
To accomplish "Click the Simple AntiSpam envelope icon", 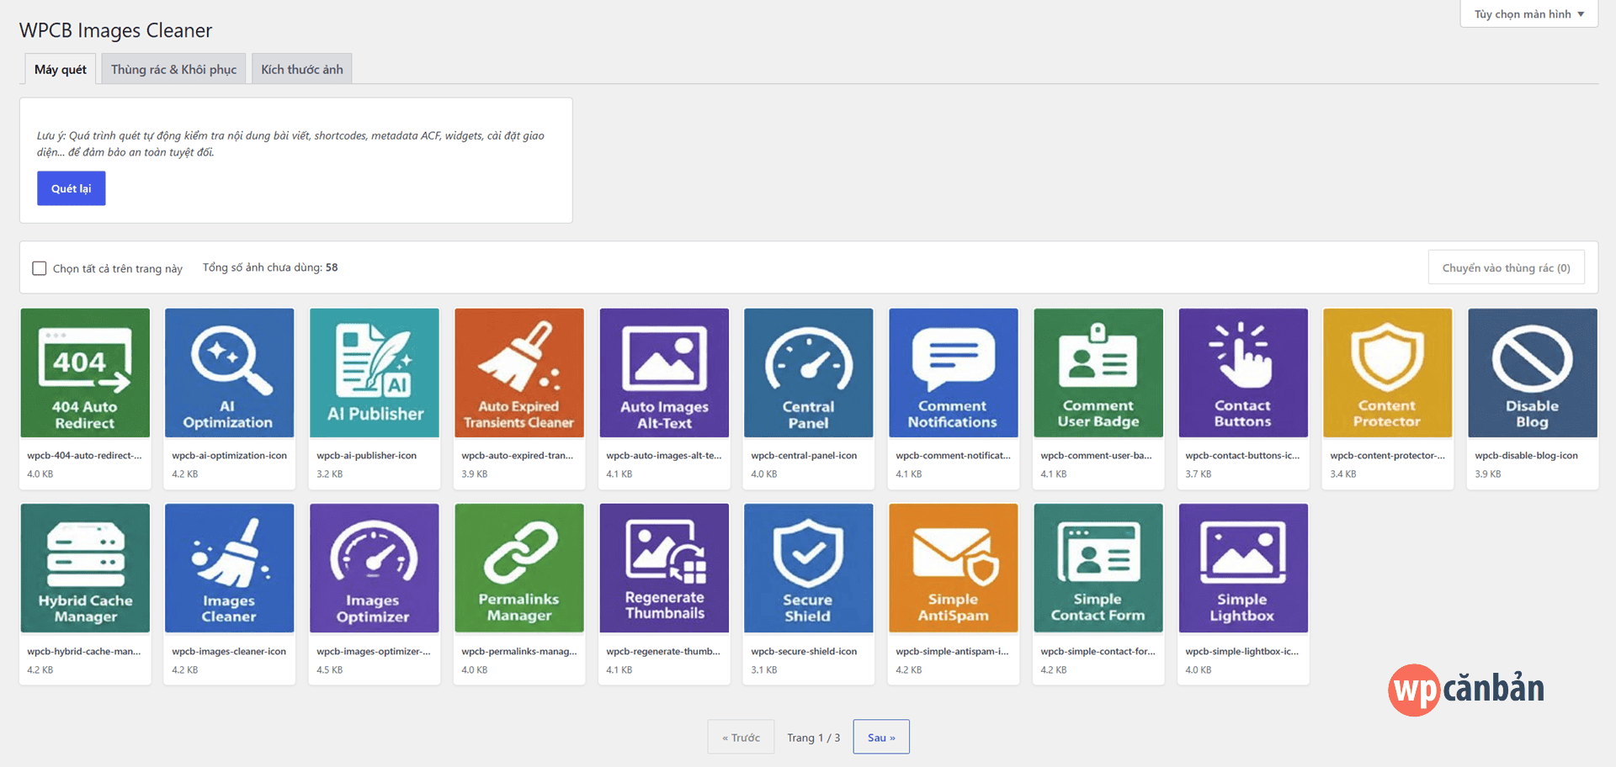I will [954, 568].
